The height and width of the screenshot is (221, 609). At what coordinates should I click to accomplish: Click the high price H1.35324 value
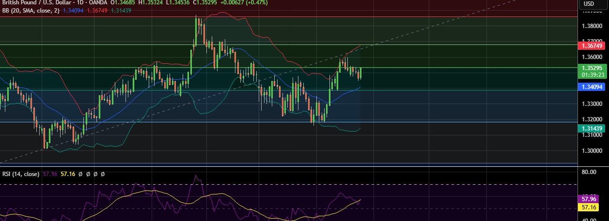click(151, 2)
